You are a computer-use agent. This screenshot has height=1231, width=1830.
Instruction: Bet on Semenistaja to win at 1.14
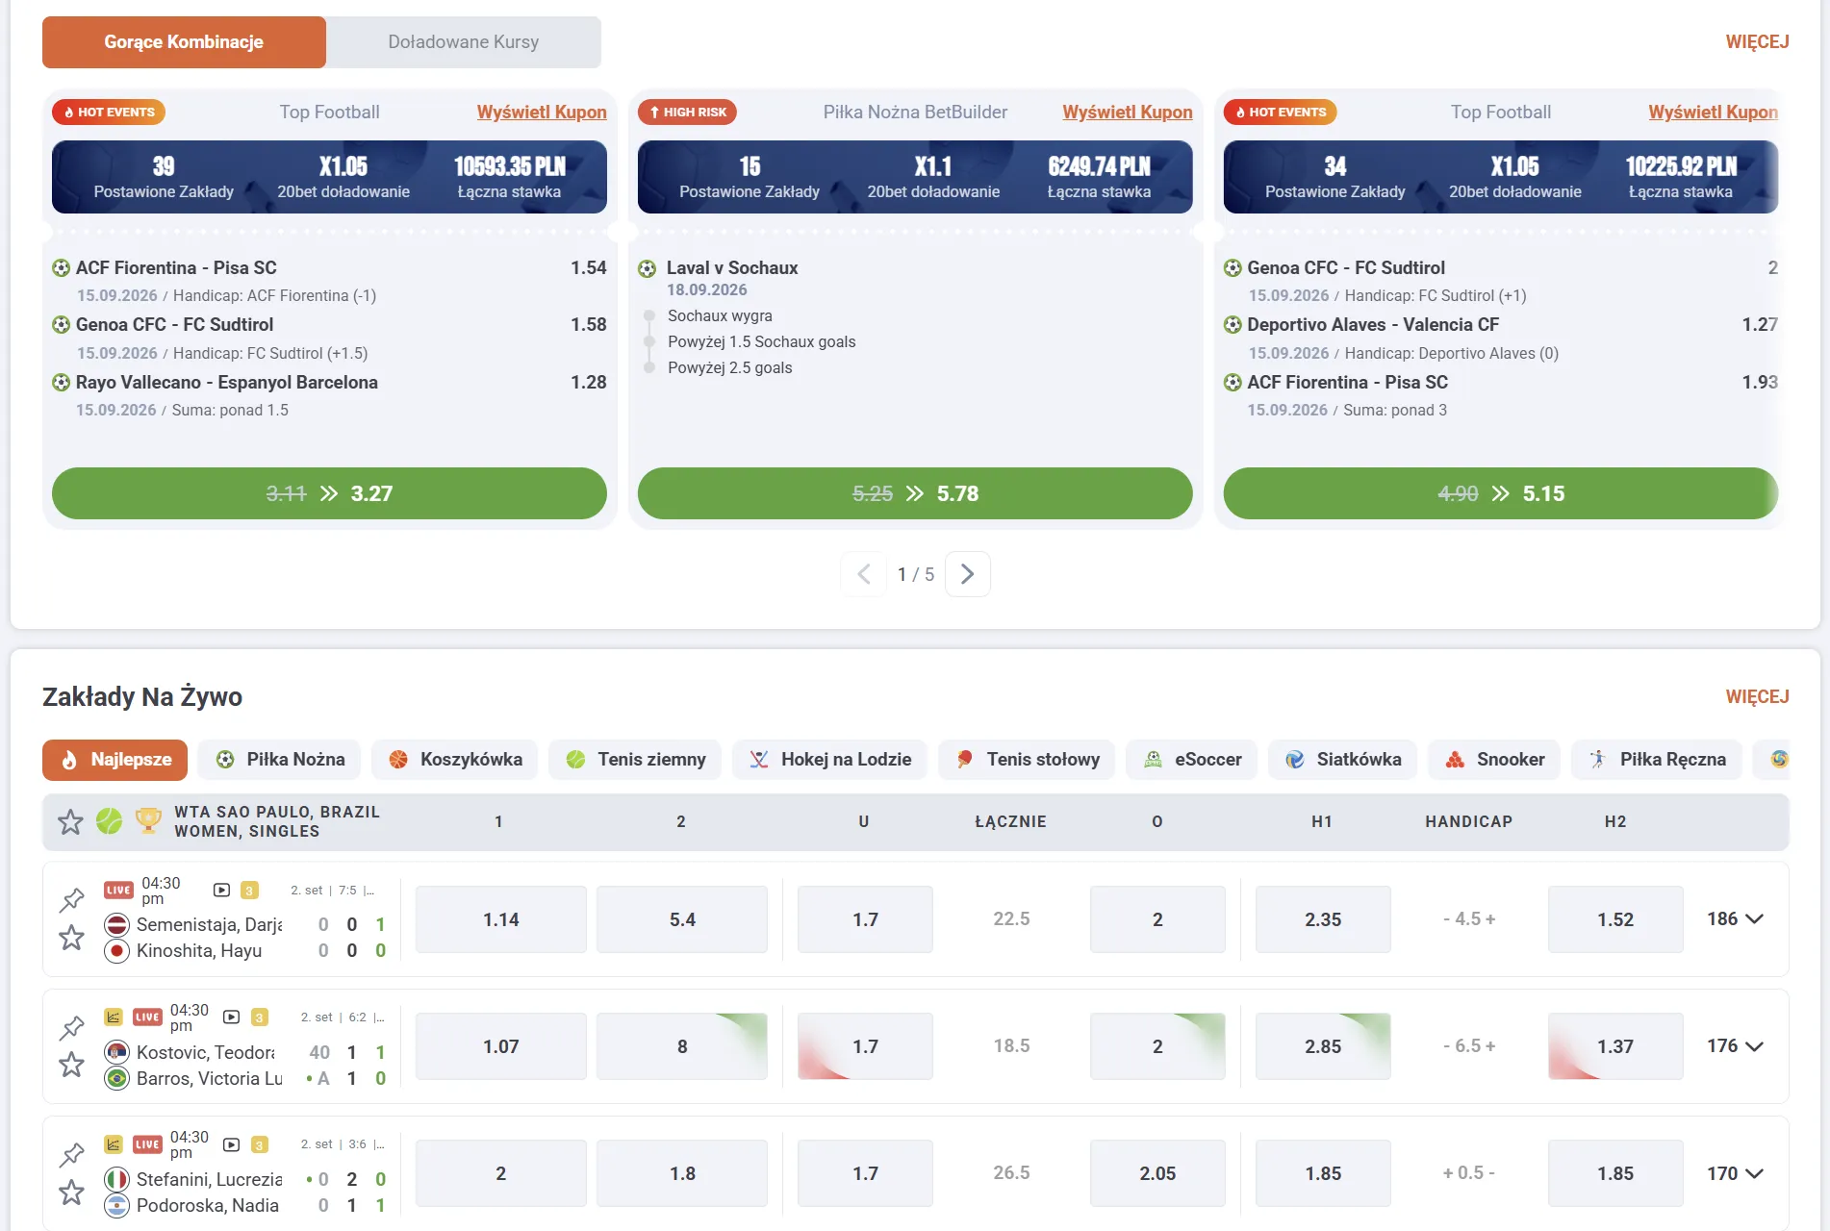[x=501, y=919]
